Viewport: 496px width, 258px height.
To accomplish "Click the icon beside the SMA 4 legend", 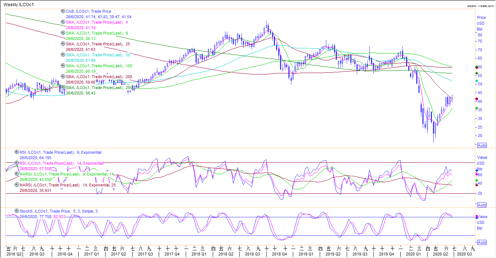I will click(x=63, y=22).
